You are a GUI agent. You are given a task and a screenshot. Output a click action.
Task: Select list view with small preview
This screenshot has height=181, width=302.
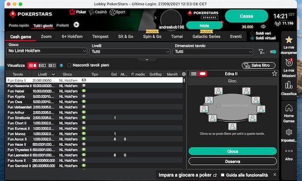[52, 65]
